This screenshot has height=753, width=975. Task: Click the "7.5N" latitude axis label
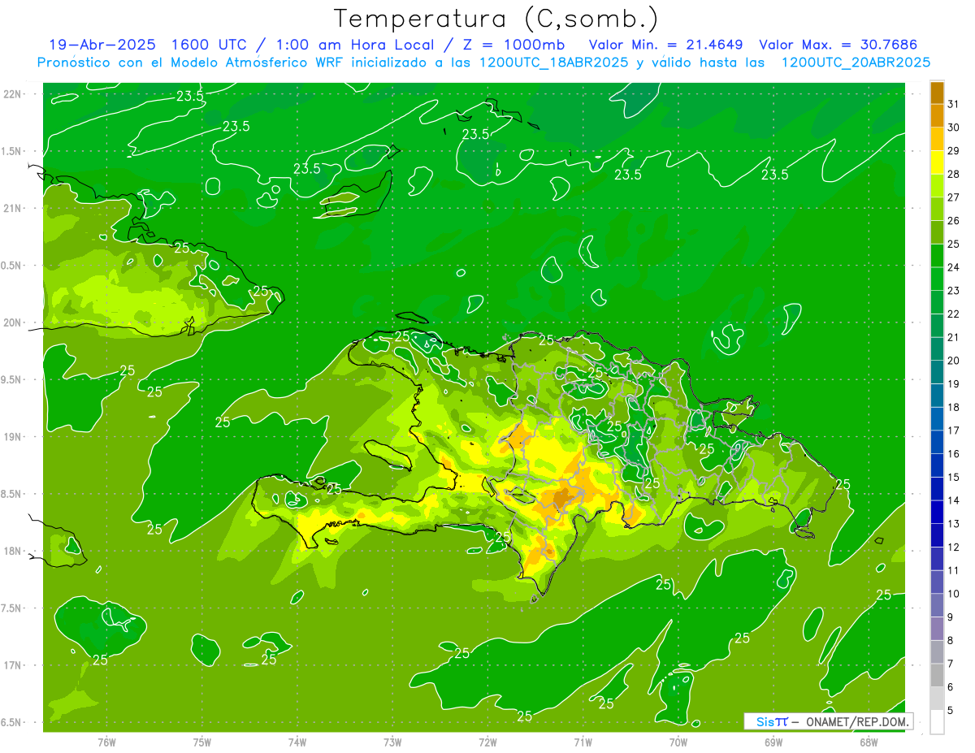click(12, 608)
